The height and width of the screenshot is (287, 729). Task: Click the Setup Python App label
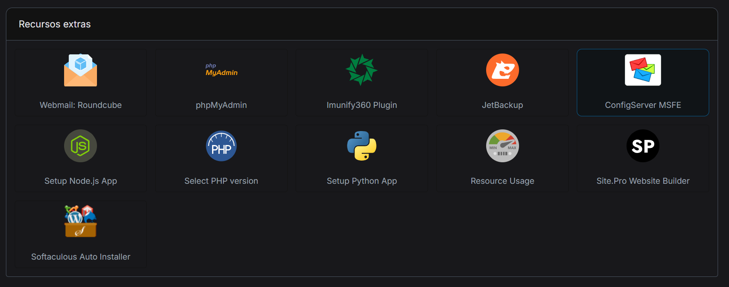pyautogui.click(x=362, y=181)
